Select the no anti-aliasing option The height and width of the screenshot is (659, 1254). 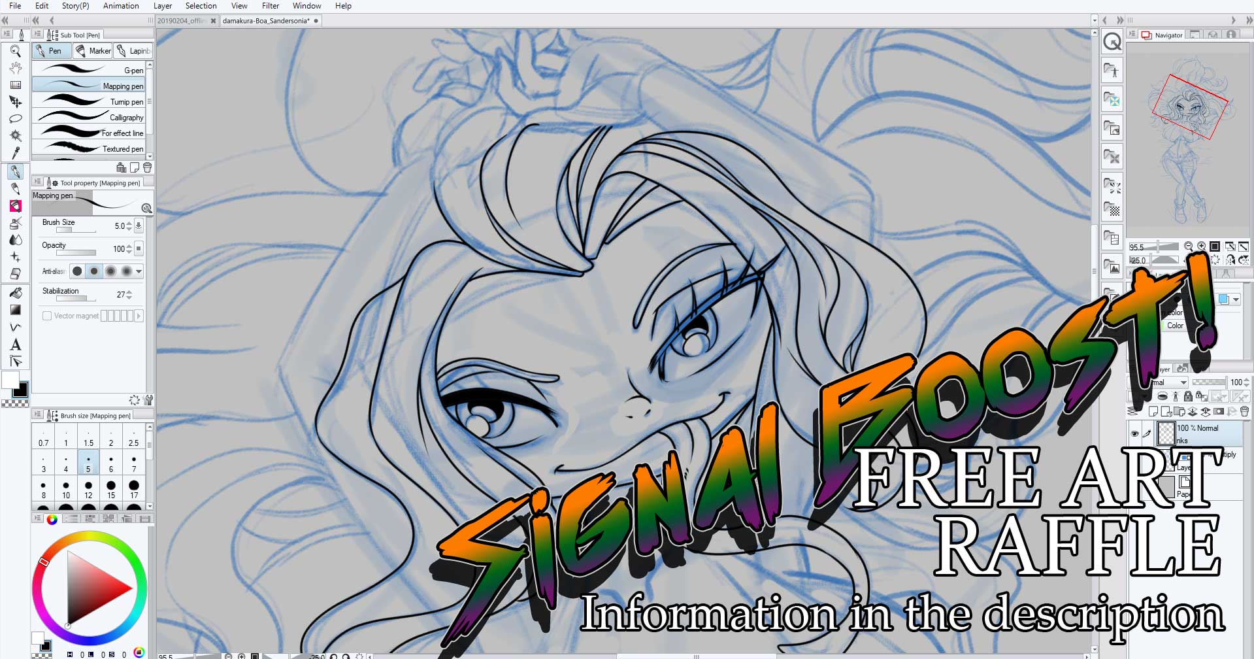77,271
